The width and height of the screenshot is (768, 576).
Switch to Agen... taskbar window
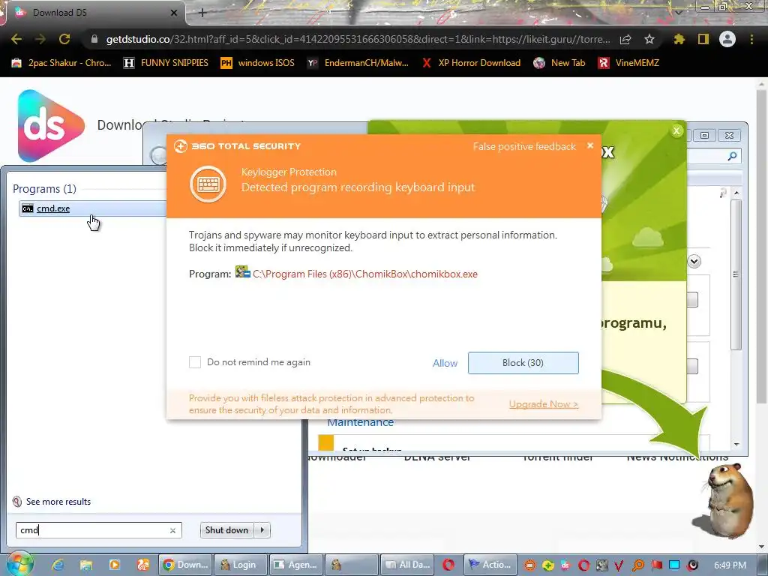[x=296, y=565]
